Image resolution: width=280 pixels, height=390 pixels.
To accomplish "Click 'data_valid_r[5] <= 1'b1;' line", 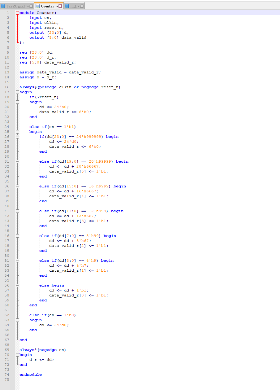I will tap(79, 171).
